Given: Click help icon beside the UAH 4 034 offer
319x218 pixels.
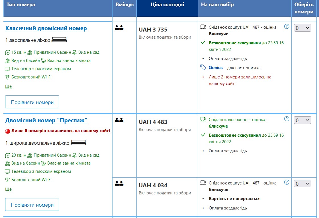Looking at the screenshot, I should (287, 182).
